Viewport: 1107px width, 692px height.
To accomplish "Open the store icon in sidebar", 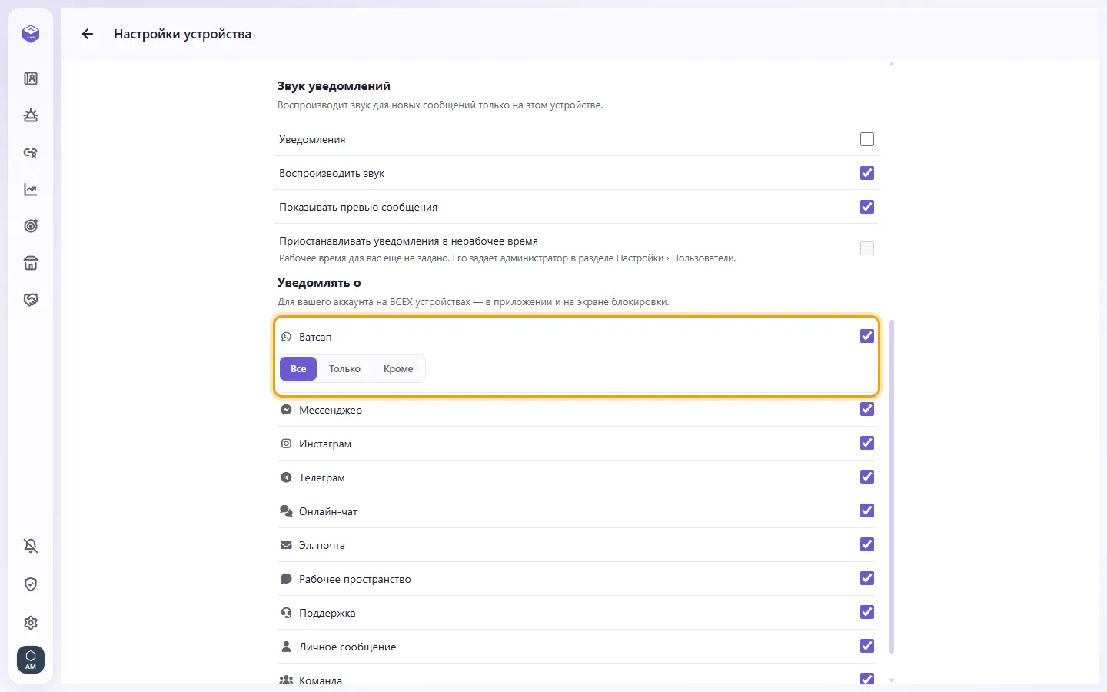I will pyautogui.click(x=31, y=263).
